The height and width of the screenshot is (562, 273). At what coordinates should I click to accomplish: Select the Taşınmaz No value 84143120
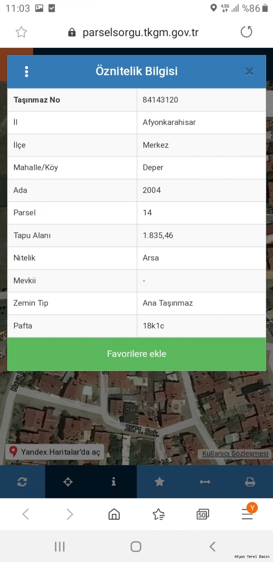160,100
